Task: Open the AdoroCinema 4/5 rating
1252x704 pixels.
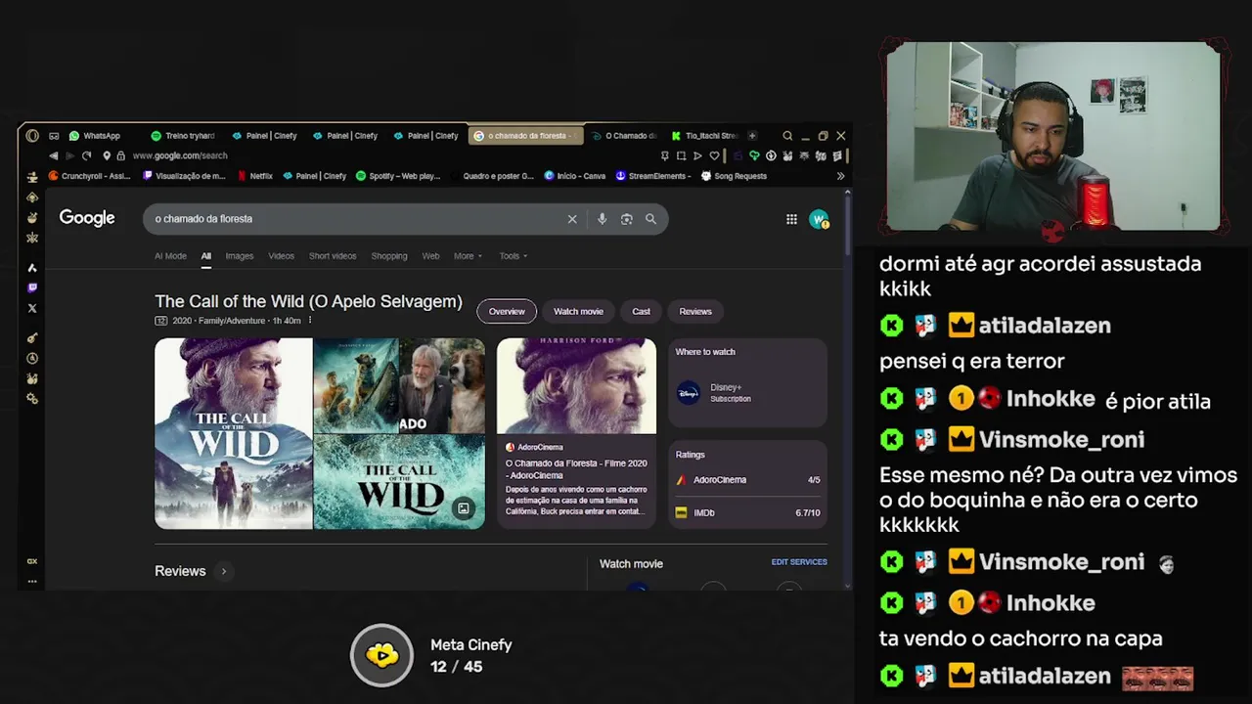Action: click(747, 480)
